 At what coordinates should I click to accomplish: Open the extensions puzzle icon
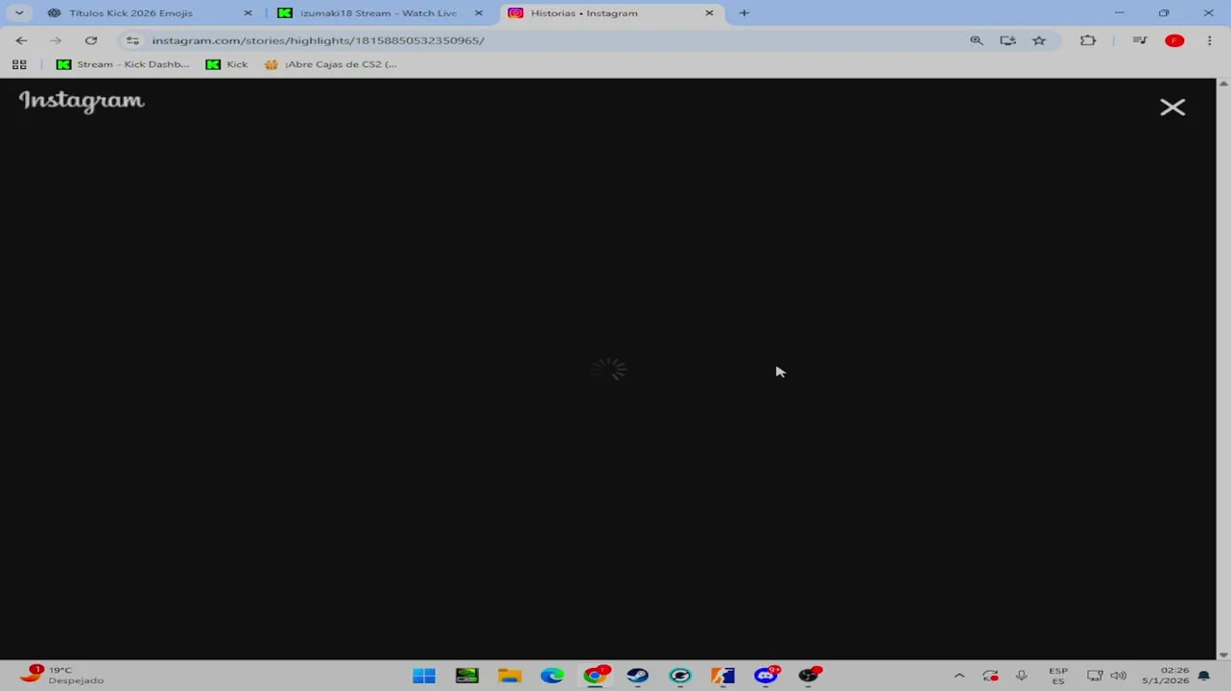pos(1088,40)
